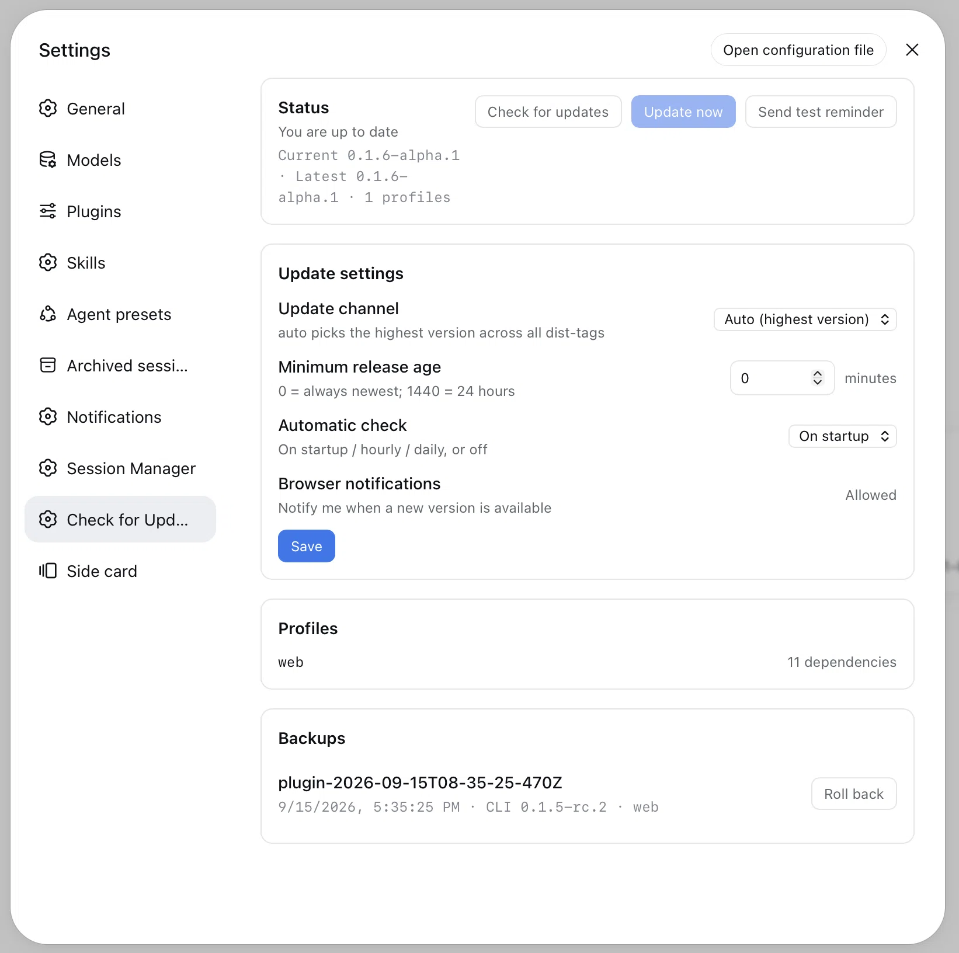The width and height of the screenshot is (959, 953).
Task: Open the Automatic check On startup dropdown
Action: 842,436
